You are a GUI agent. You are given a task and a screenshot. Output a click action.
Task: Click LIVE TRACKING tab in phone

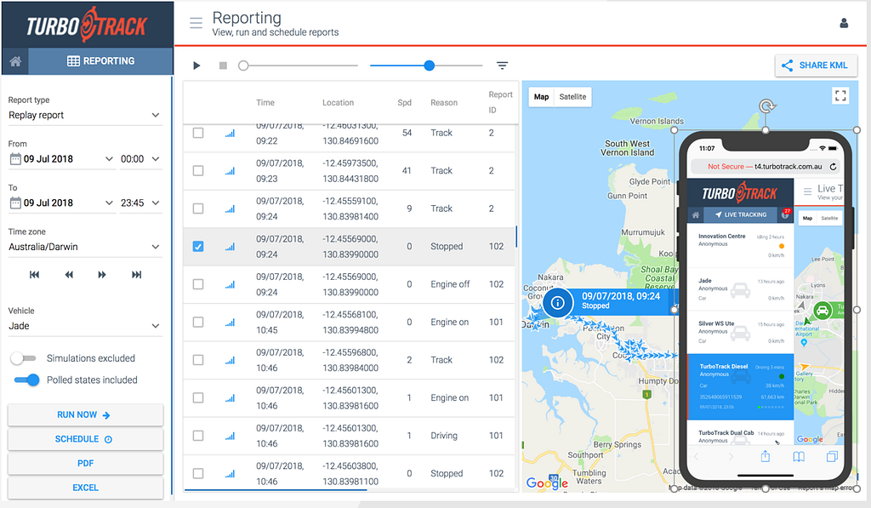[741, 214]
